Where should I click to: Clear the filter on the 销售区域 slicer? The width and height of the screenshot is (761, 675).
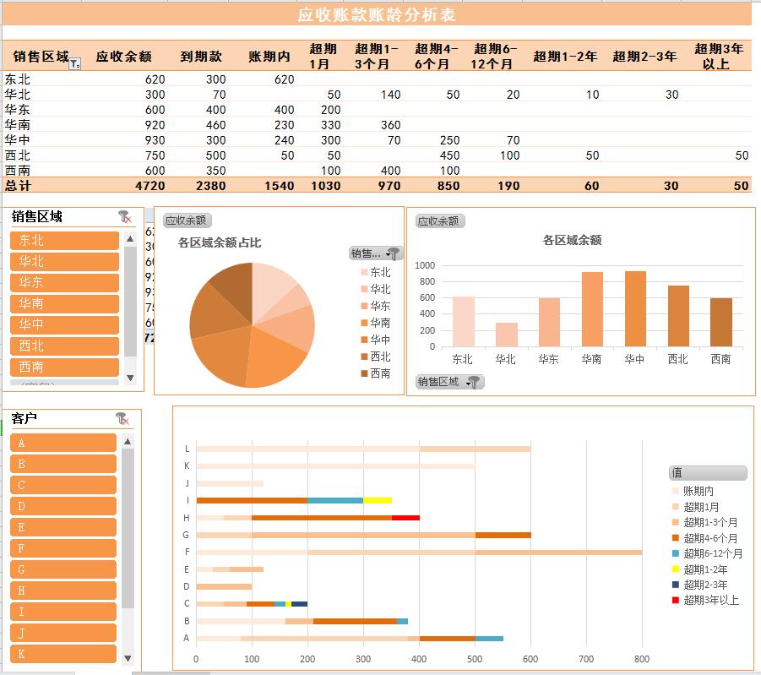(123, 218)
